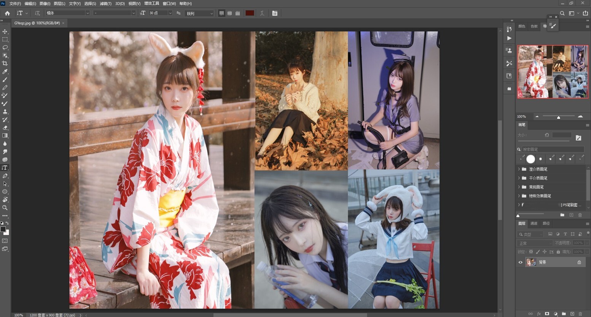Change the screen mode
Image resolution: width=591 pixels, height=317 pixels.
pyautogui.click(x=5, y=249)
